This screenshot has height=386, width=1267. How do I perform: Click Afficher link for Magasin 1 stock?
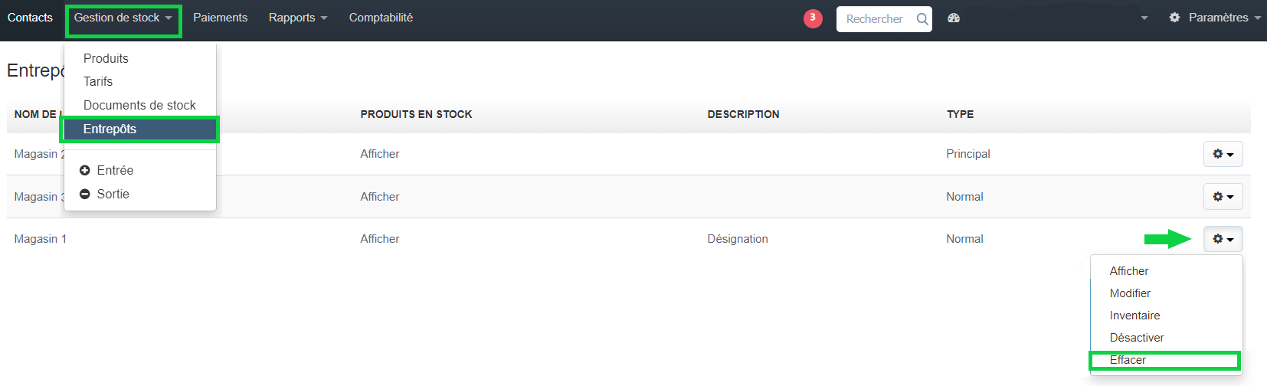click(x=380, y=239)
